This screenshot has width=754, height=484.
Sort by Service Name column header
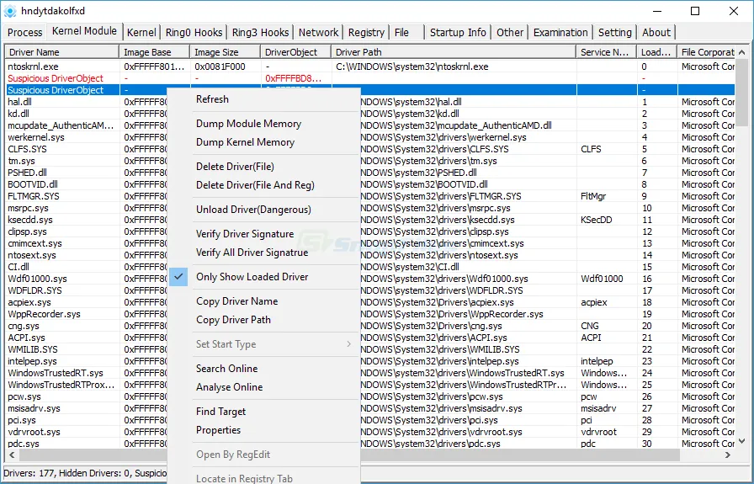tap(606, 52)
